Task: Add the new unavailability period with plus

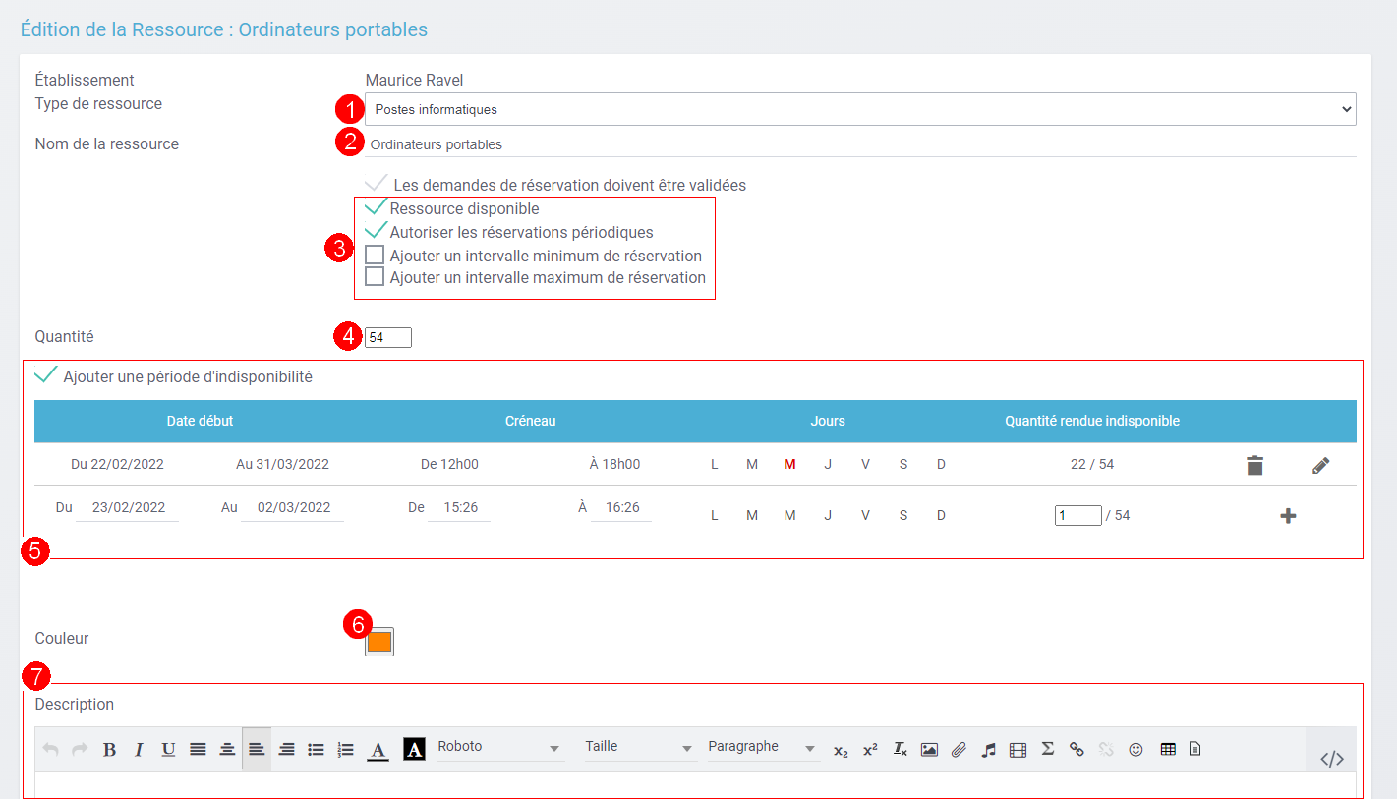Action: tap(1288, 515)
